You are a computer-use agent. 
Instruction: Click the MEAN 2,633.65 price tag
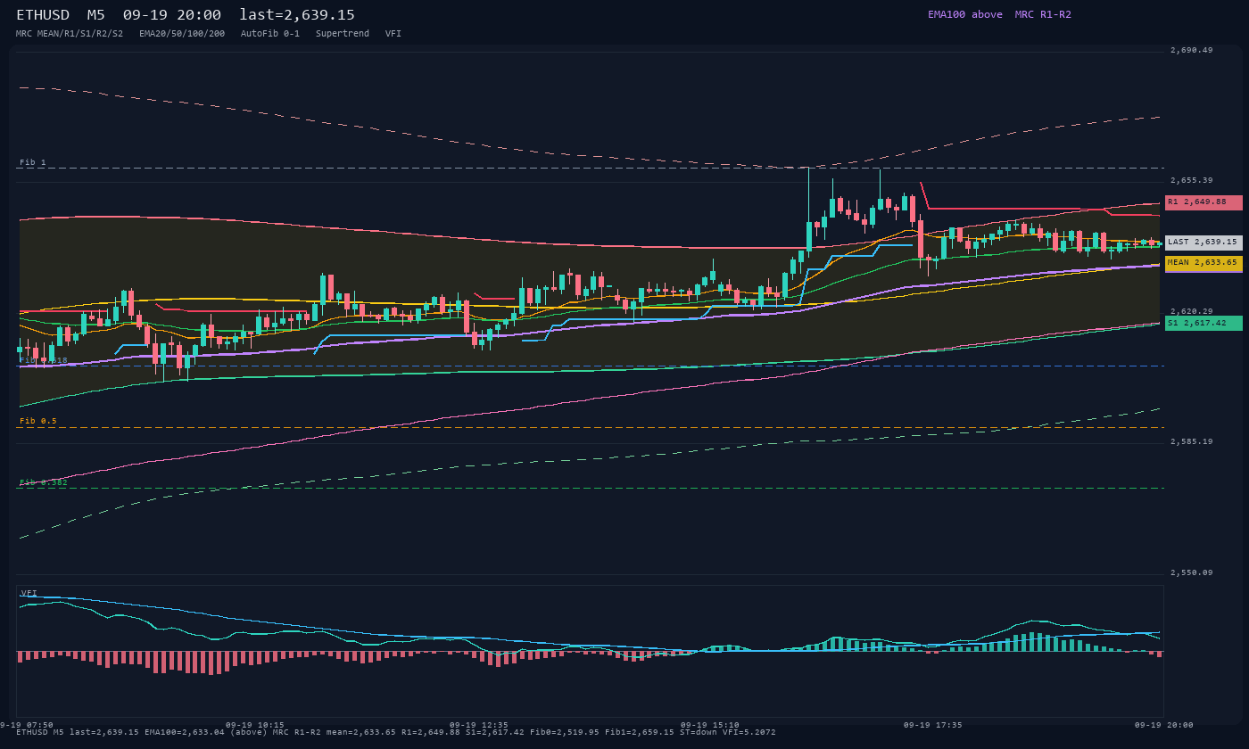point(1204,263)
